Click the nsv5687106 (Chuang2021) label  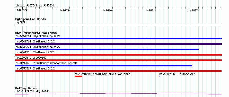(177, 74)
